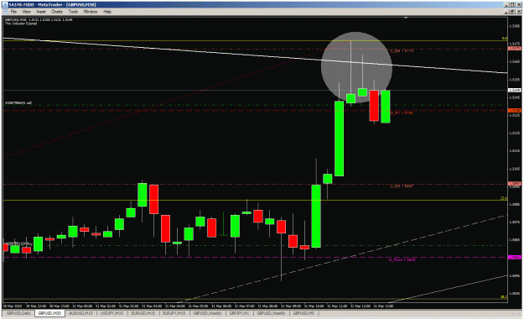Screen dimensions: 524x319
Task: Click the current price tag on price axis
Action: (x=514, y=90)
